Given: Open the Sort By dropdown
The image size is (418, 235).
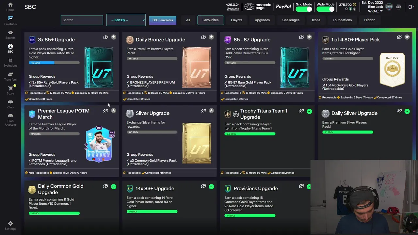Looking at the screenshot, I should pos(126,20).
